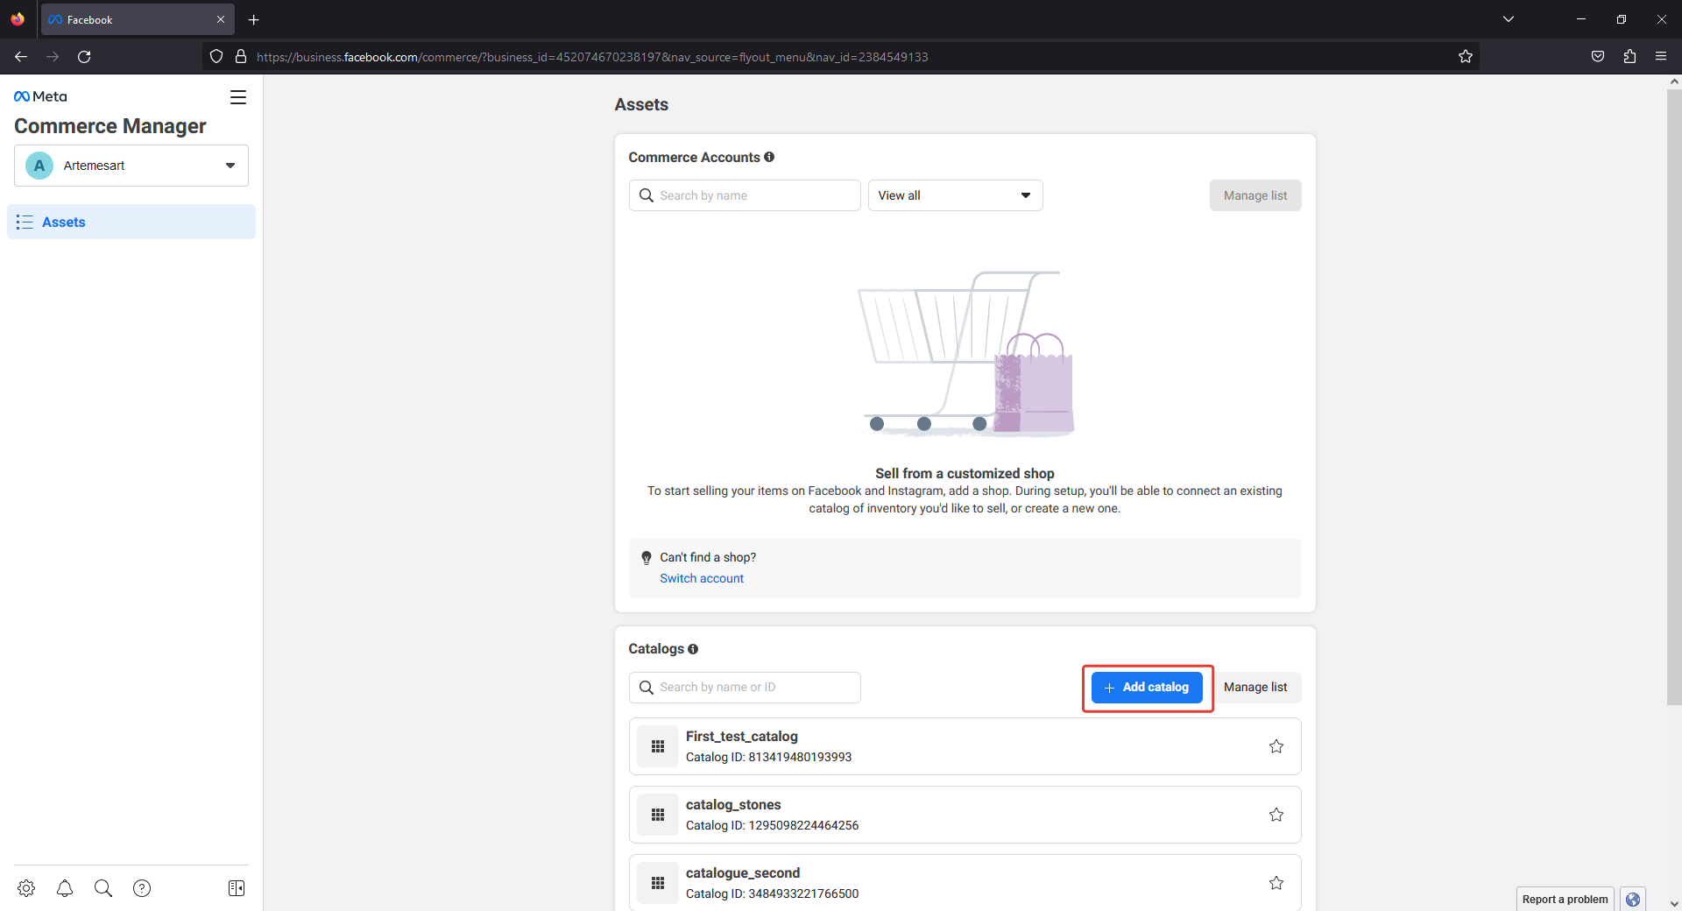
Task: Click the Assets page heading
Action: tap(641, 104)
